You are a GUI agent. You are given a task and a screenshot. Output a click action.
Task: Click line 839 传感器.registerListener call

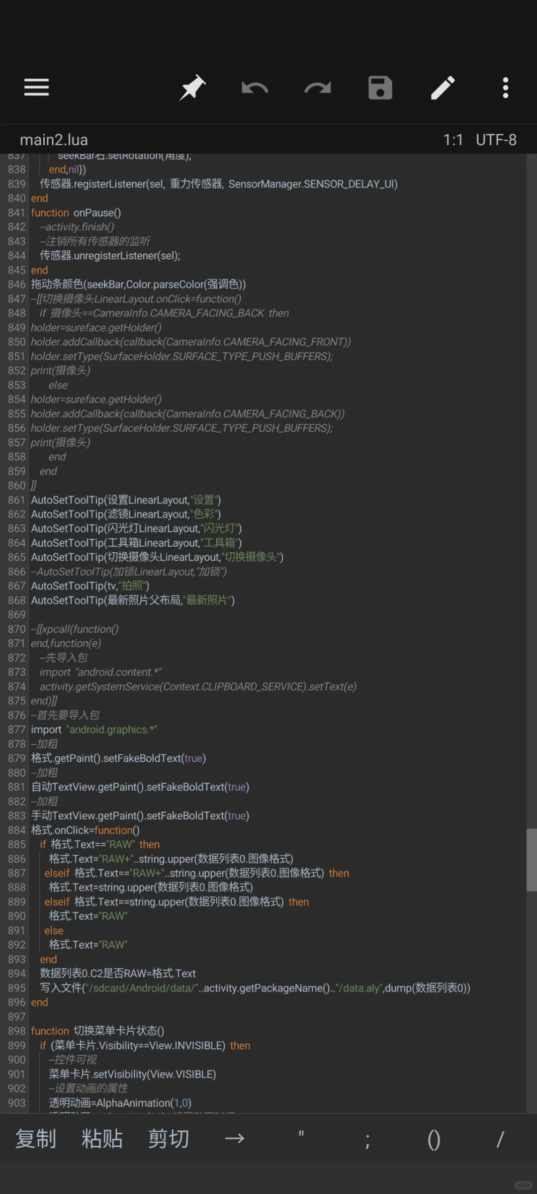pos(219,184)
